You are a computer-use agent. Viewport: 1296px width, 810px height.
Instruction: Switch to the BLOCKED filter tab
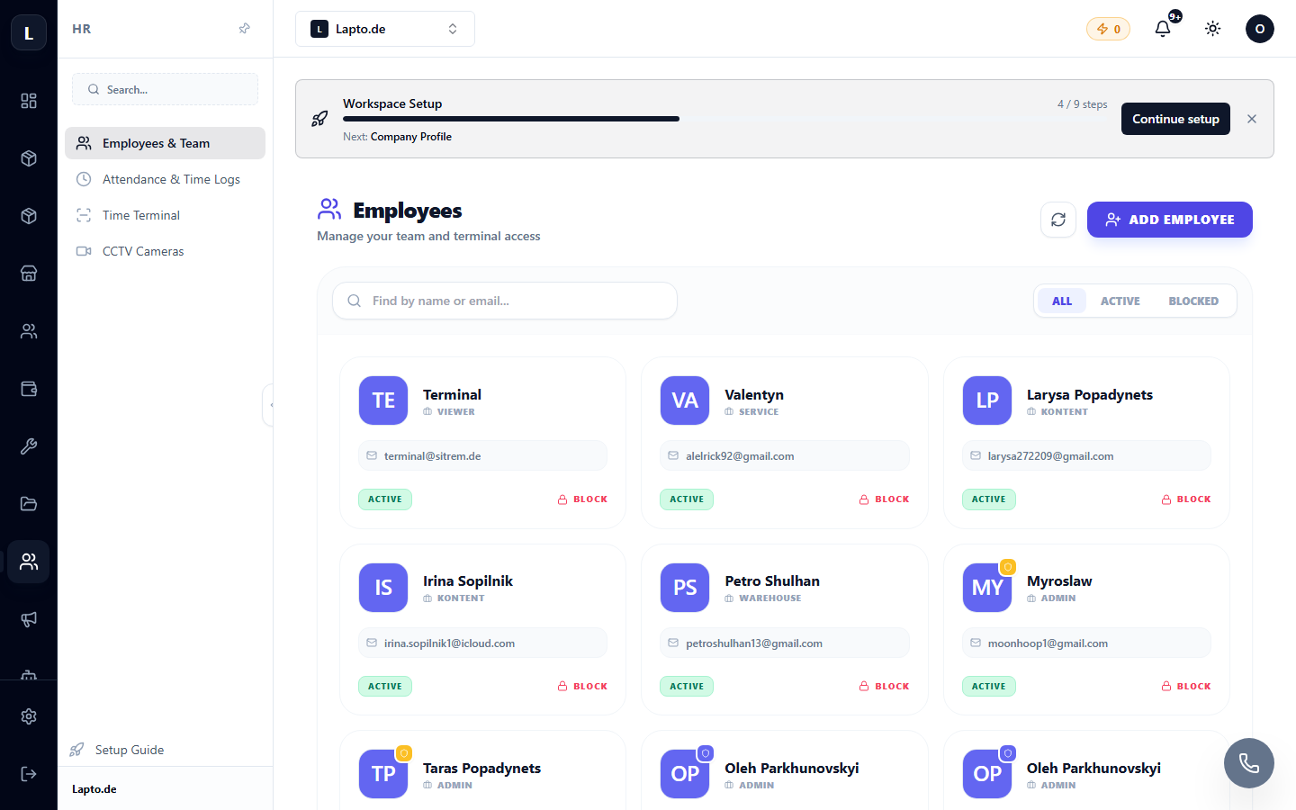(1193, 301)
